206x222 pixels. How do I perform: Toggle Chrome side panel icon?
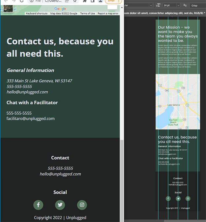pos(93,1)
